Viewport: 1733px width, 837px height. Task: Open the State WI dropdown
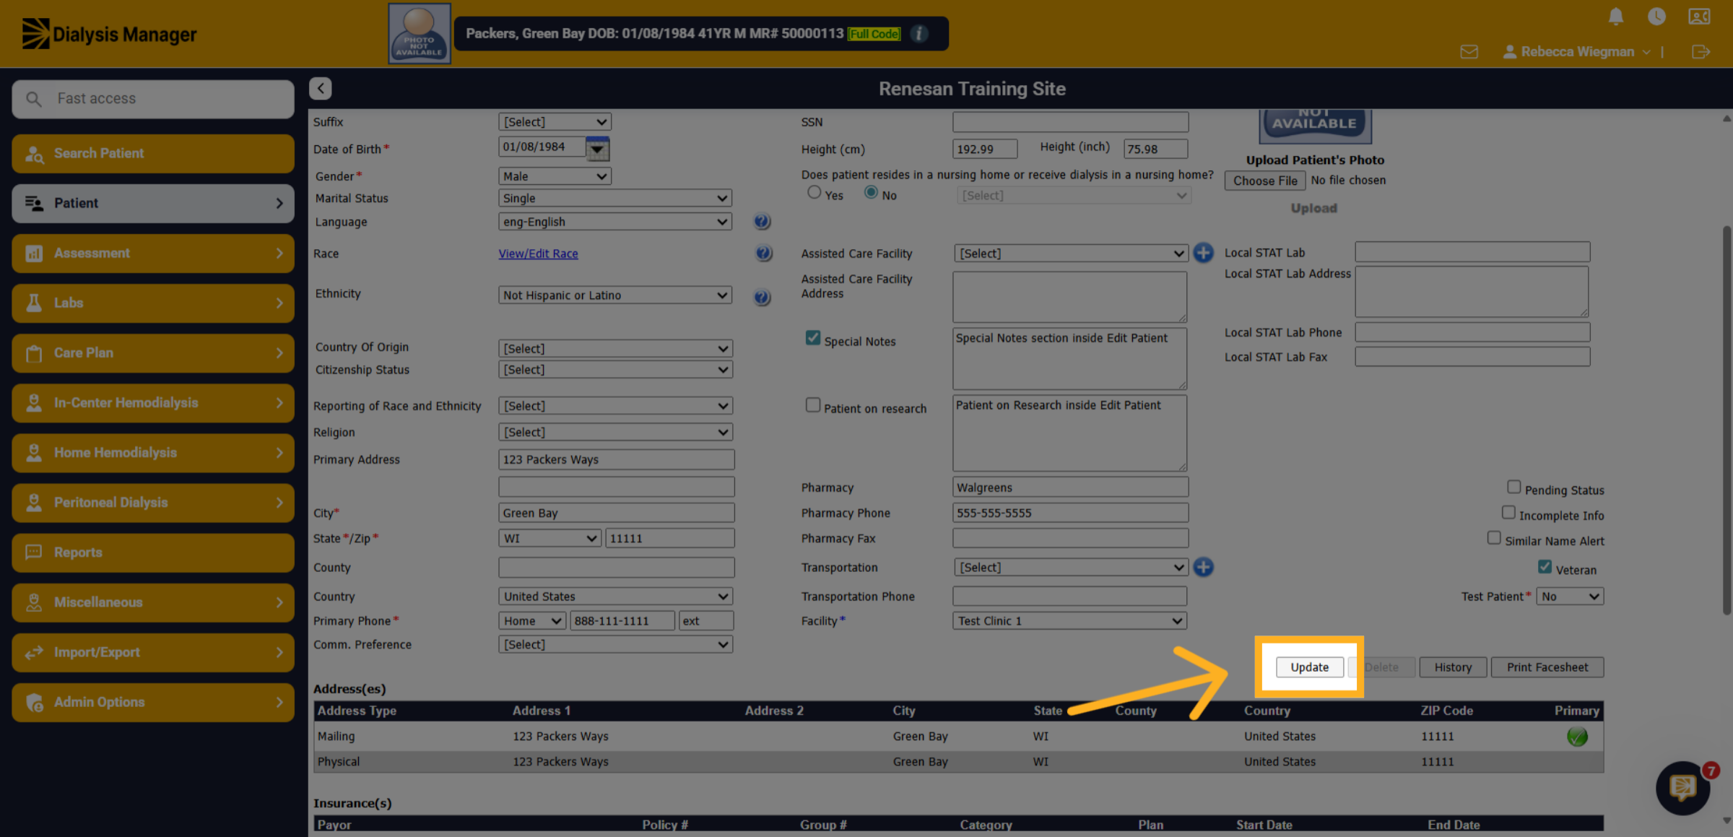tap(550, 538)
